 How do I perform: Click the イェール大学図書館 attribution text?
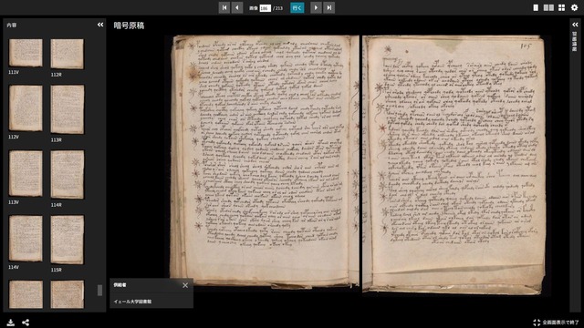click(132, 302)
